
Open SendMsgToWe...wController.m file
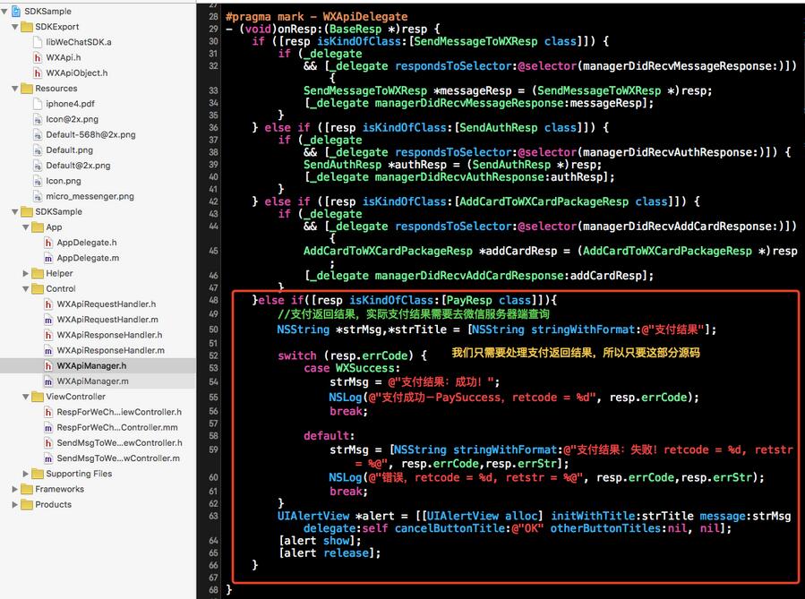(118, 458)
